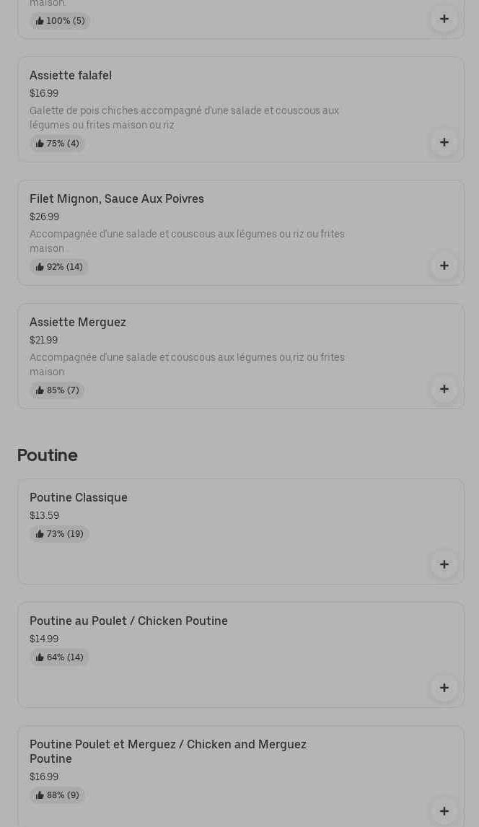This screenshot has width=479, height=827.
Task: Add Chicken and Merguez Poutine with plus
Action: pyautogui.click(x=444, y=810)
